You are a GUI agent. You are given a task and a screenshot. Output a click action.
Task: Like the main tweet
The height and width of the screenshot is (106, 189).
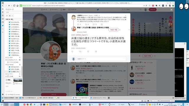(x=88, y=52)
